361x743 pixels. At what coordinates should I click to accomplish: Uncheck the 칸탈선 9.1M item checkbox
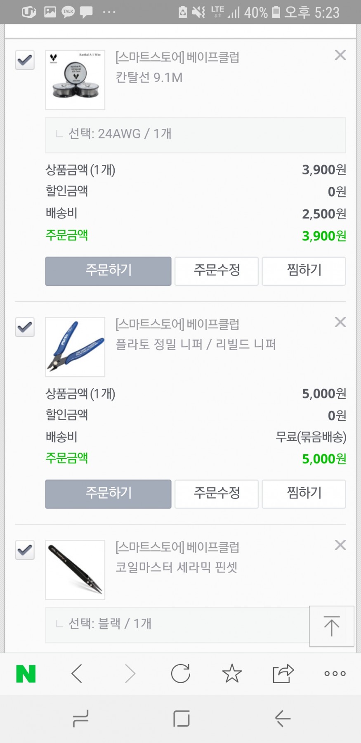point(25,60)
